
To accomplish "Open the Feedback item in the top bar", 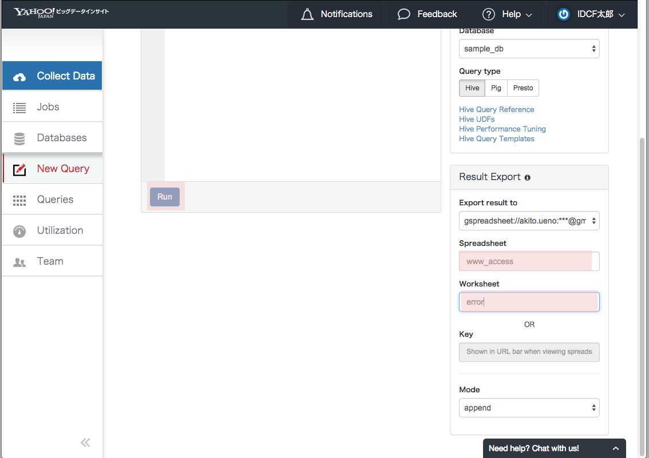I will [427, 14].
